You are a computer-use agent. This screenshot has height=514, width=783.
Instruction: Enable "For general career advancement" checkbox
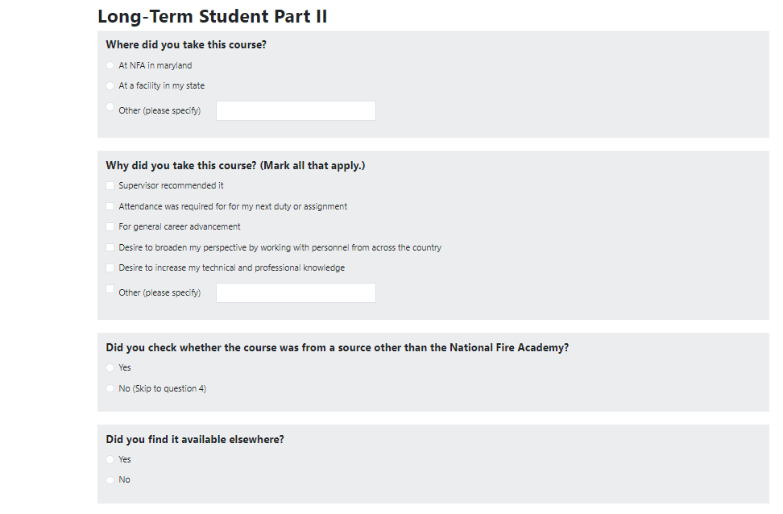click(110, 226)
